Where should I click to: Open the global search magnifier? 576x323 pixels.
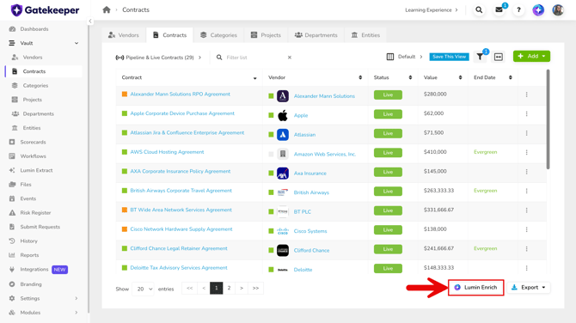(x=479, y=10)
